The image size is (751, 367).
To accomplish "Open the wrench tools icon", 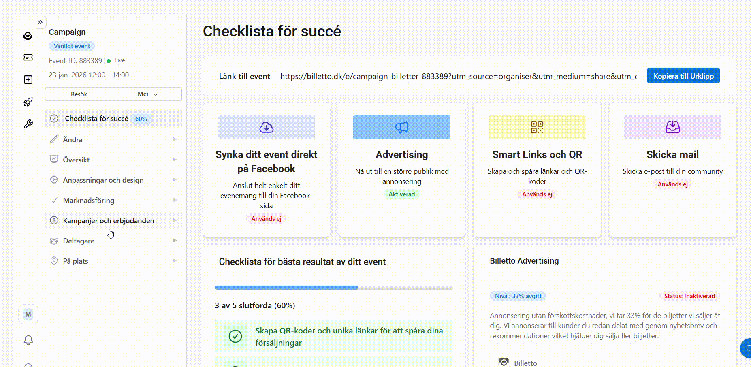I will pos(28,124).
